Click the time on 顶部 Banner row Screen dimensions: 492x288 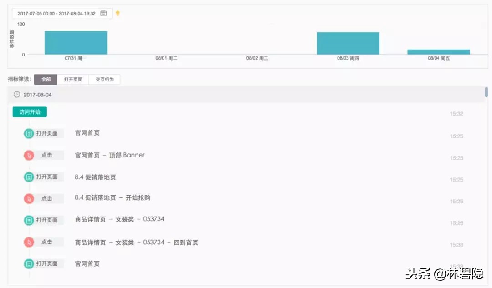456,158
